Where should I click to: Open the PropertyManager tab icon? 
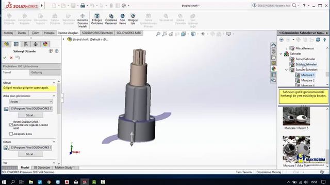point(16,44)
